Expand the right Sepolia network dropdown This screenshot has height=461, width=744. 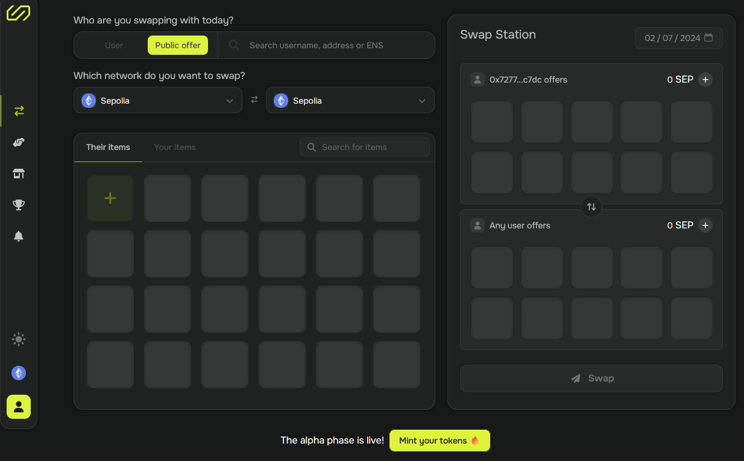pyautogui.click(x=350, y=101)
